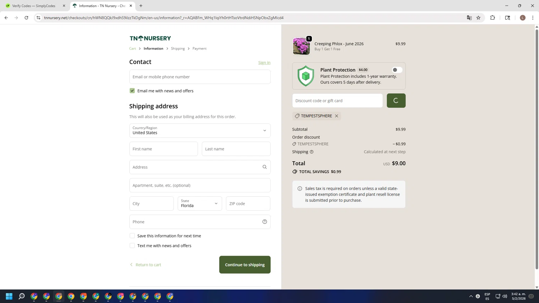The image size is (539, 303).
Task: Focus the City field
Action: [151, 204]
